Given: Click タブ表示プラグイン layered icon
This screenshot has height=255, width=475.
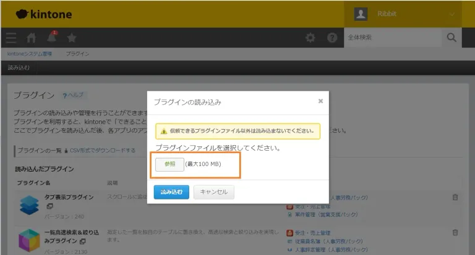Looking at the screenshot, I should (29, 205).
